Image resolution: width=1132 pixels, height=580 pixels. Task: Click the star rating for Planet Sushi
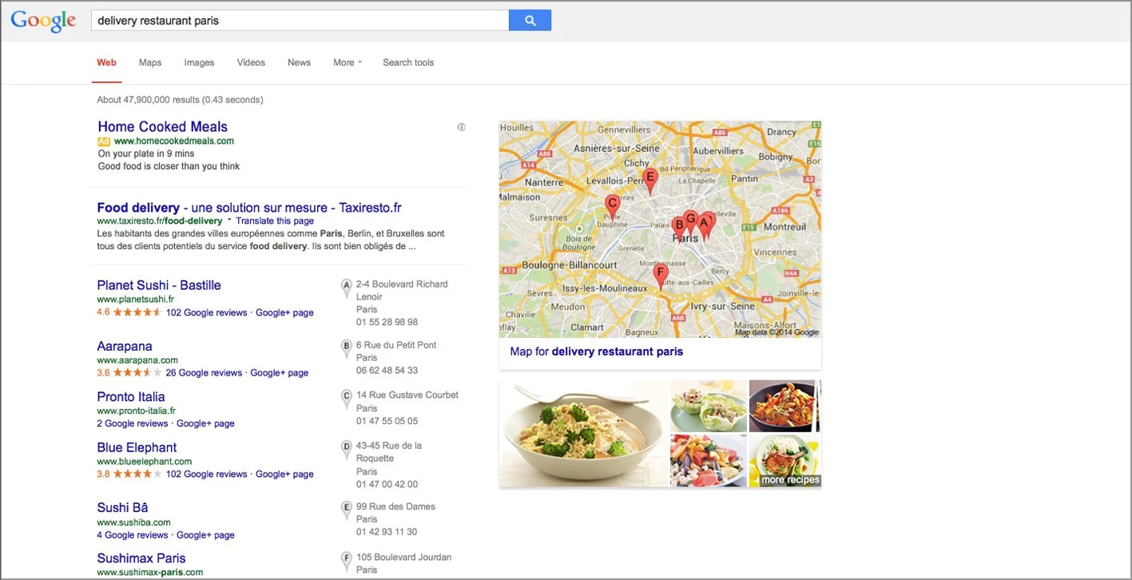click(137, 312)
